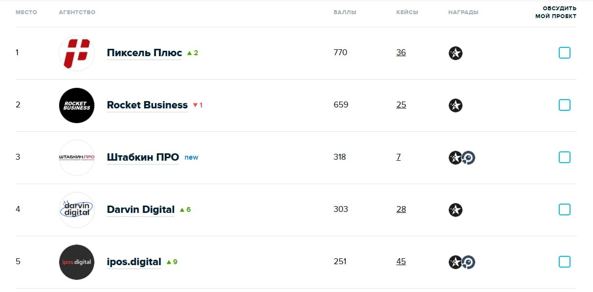Check the discuss-project box for Пиксель Плюс

click(x=565, y=53)
